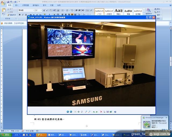Open the Windows Start button
This screenshot has height=137, width=172.
(x=6, y=135)
